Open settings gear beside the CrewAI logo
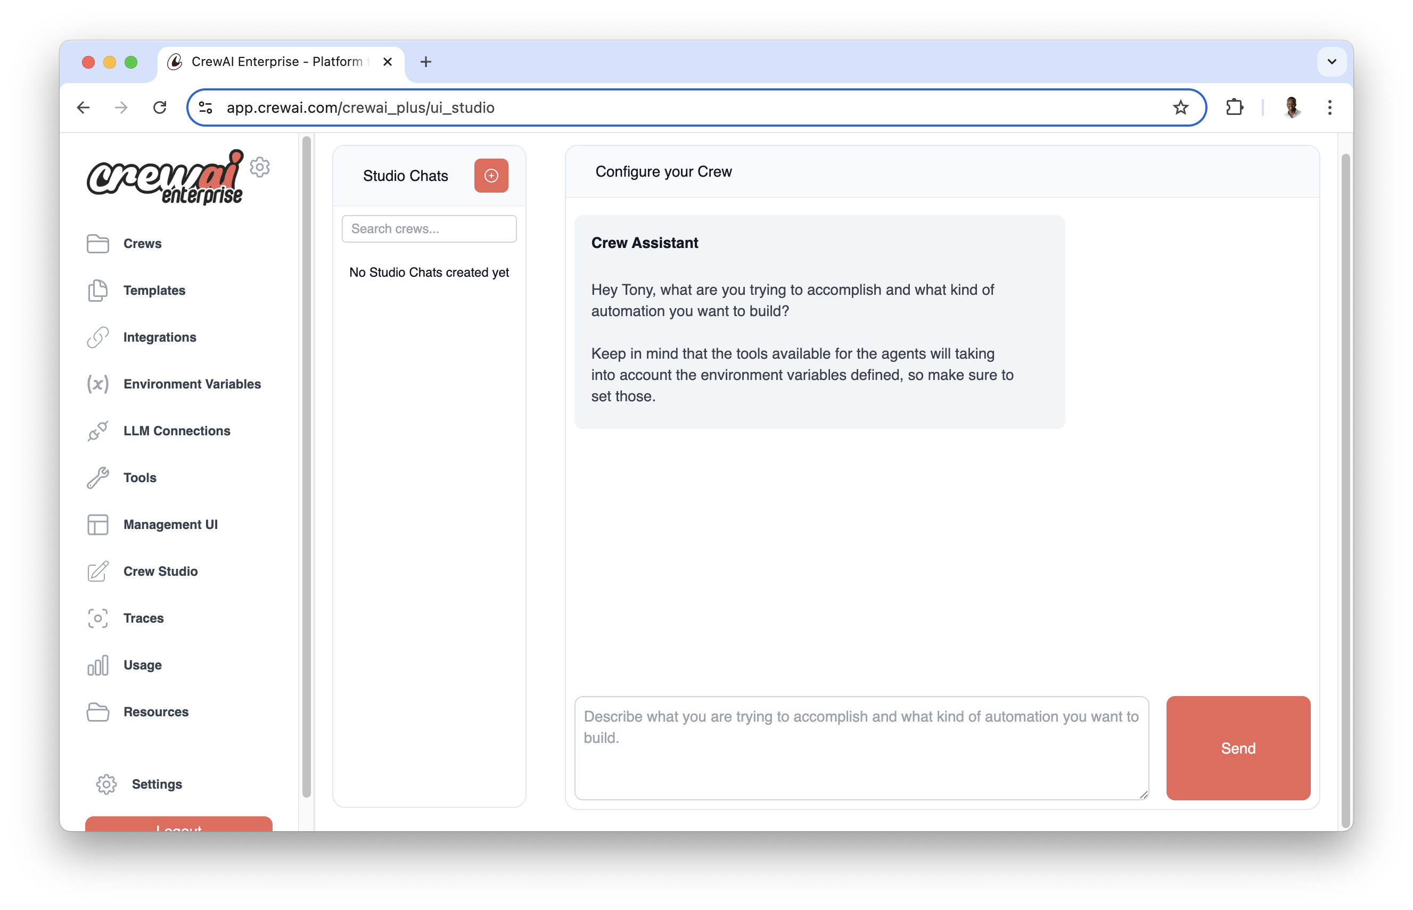1413x910 pixels. click(259, 167)
